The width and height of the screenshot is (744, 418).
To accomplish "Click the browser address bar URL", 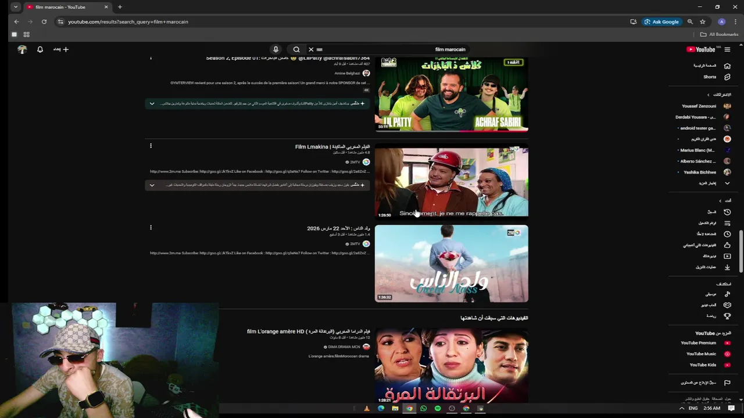I will pos(128,21).
